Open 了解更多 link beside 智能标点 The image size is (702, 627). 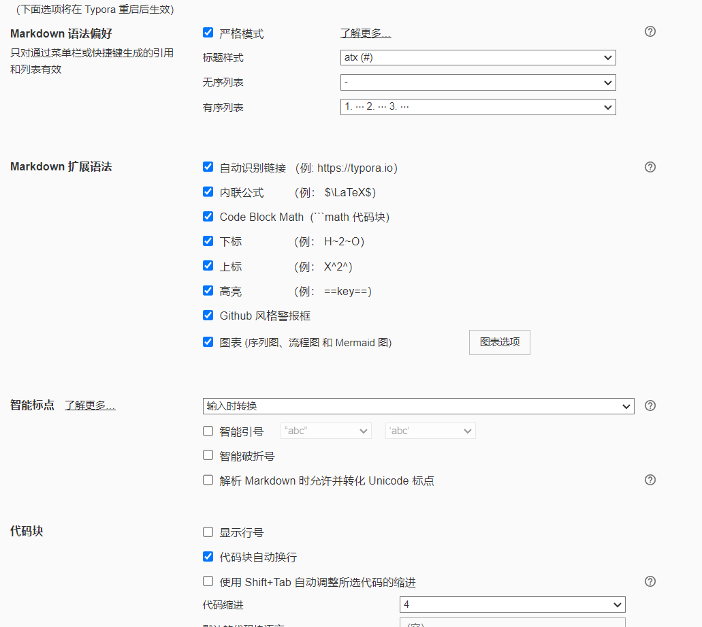[x=90, y=405]
